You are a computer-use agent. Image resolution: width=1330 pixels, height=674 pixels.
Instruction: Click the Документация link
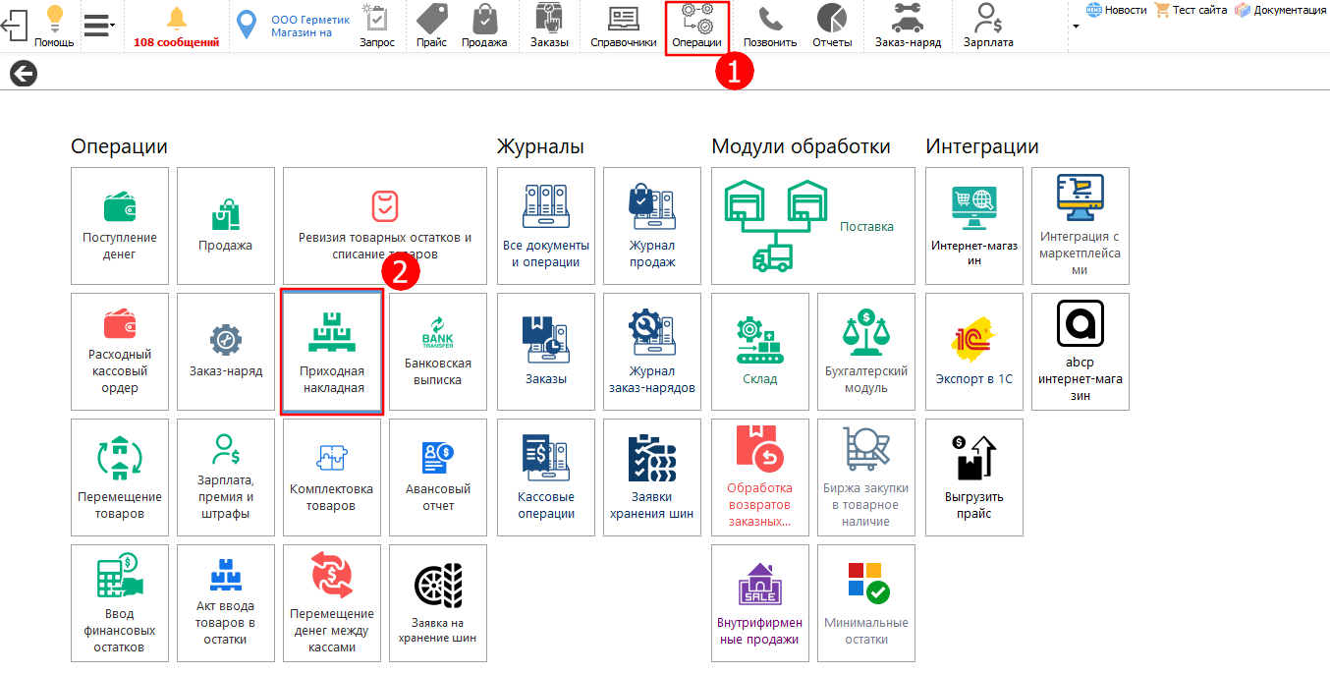[1280, 10]
